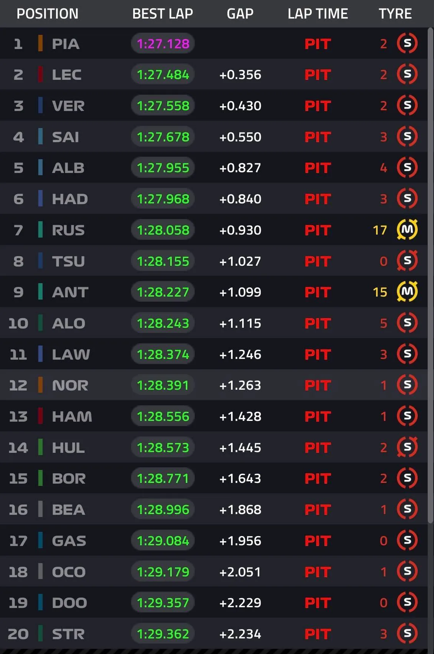Click the orange team color bar for NOR
Image resolution: width=434 pixels, height=654 pixels.
click(40, 385)
